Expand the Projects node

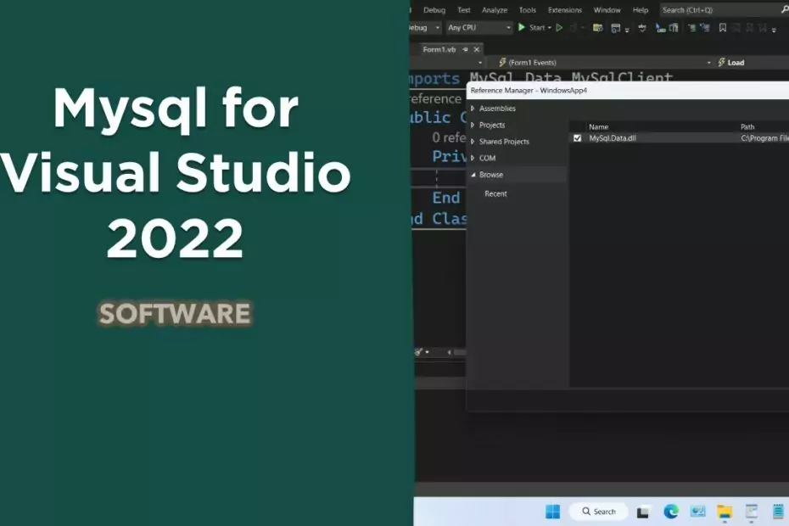tap(473, 125)
